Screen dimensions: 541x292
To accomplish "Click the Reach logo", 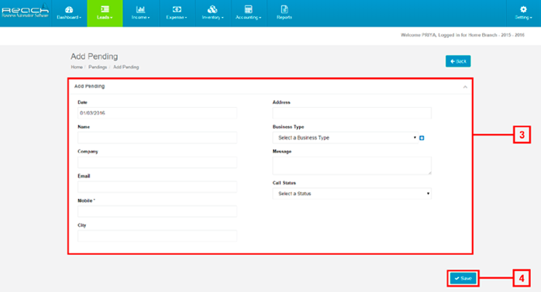I will [x=25, y=11].
